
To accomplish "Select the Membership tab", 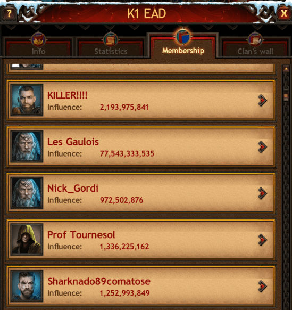I will point(183,47).
